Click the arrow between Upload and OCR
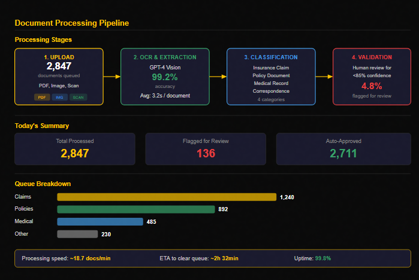 click(112, 77)
